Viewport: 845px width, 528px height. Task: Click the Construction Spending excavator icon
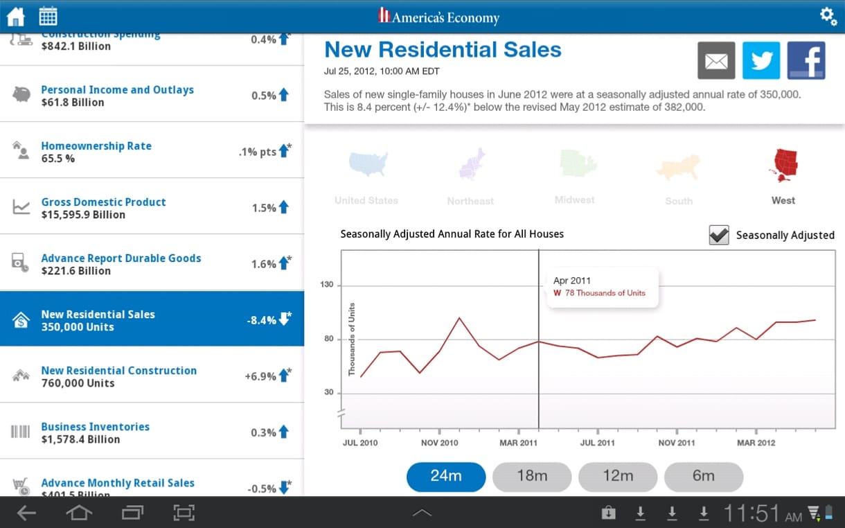21,39
